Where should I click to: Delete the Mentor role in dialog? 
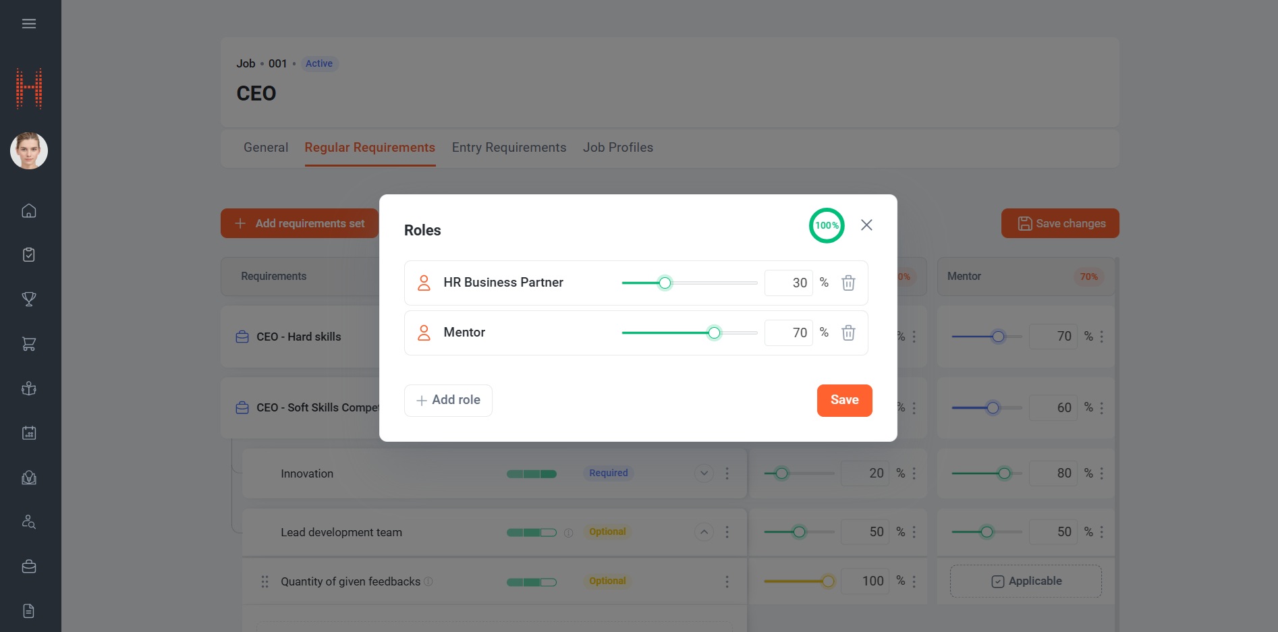(848, 333)
